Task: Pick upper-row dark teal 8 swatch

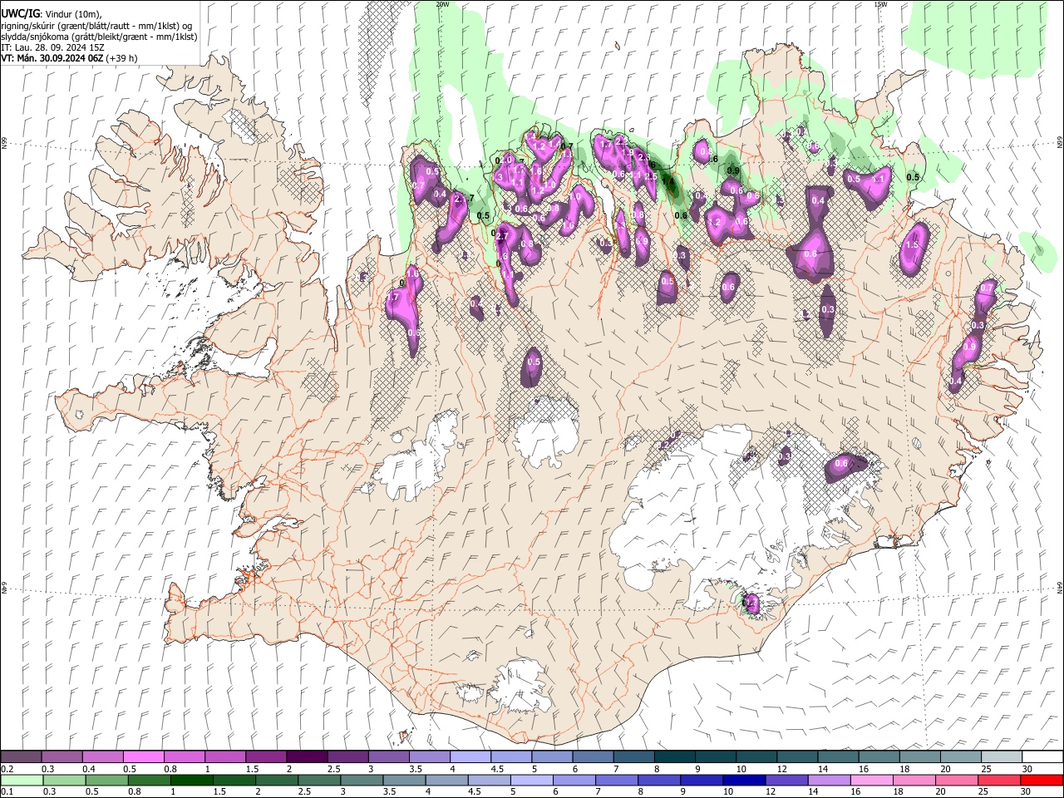Action: point(674,757)
